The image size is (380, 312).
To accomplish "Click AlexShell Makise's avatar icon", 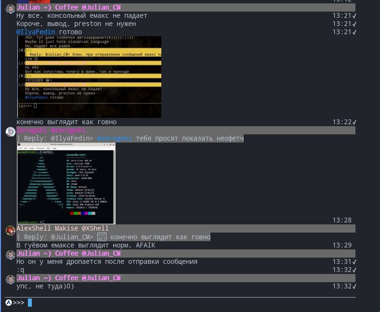I will pos(11,230).
